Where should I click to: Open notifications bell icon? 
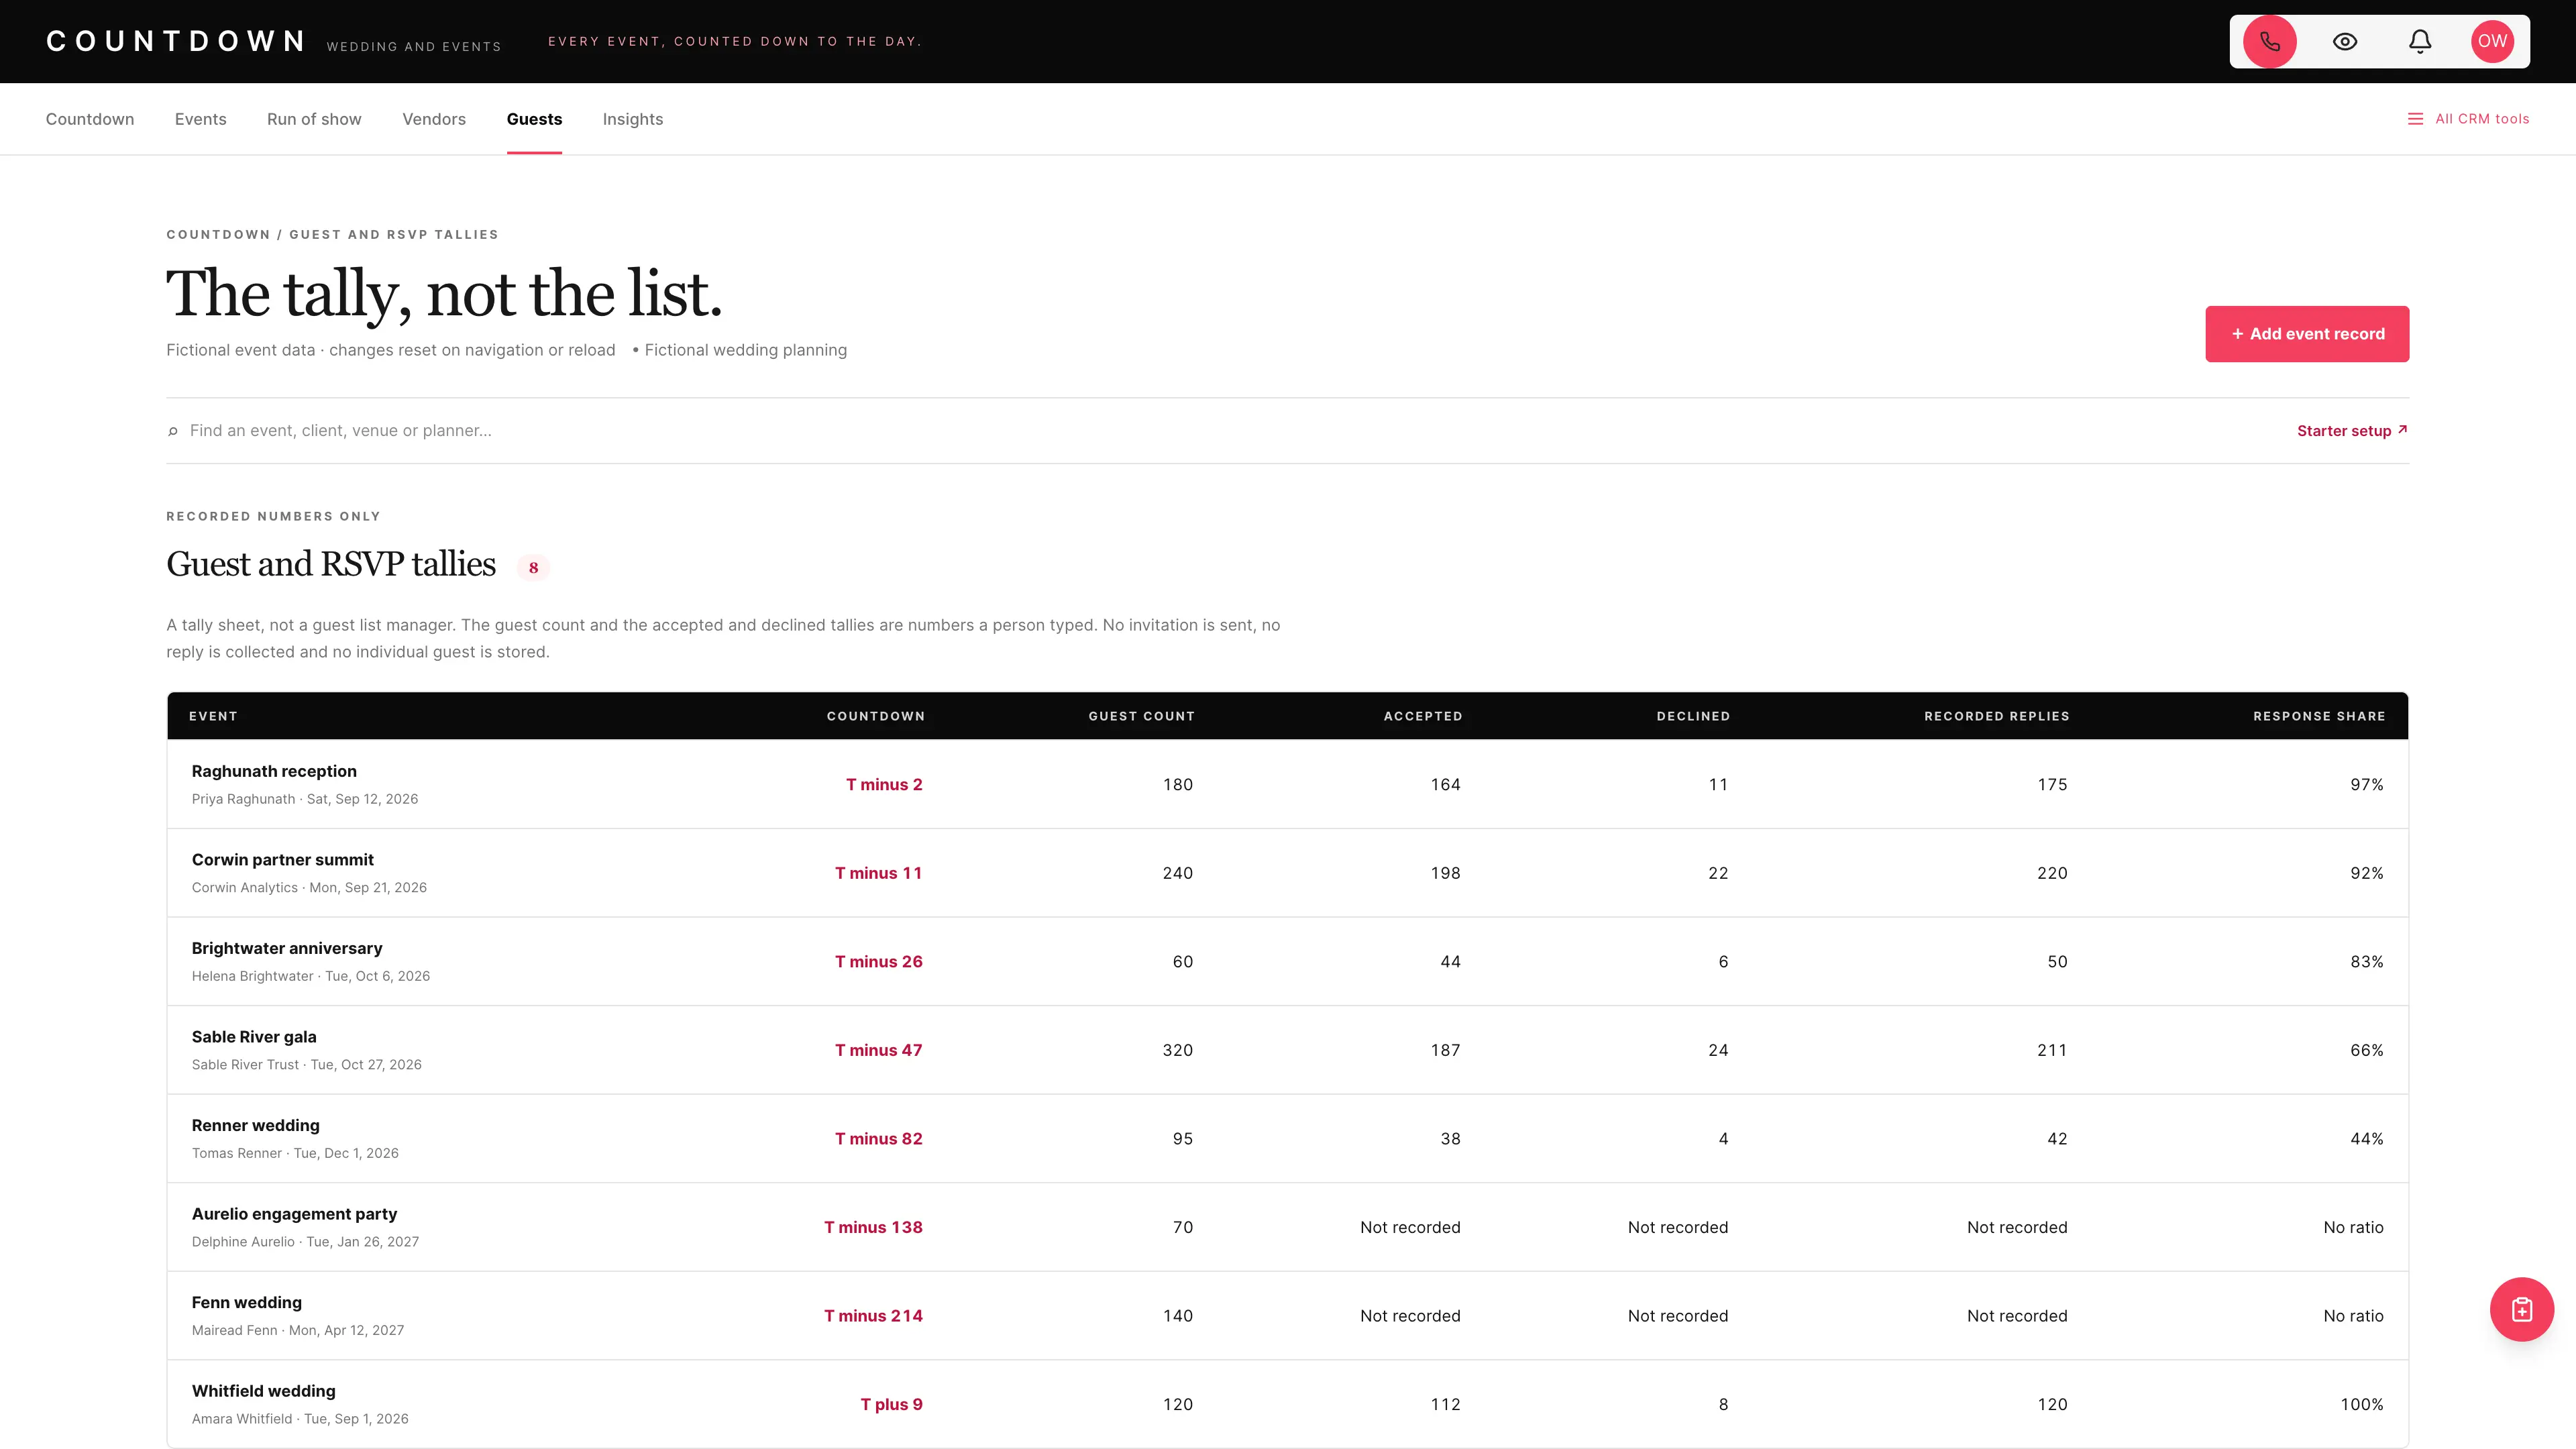pos(2419,41)
